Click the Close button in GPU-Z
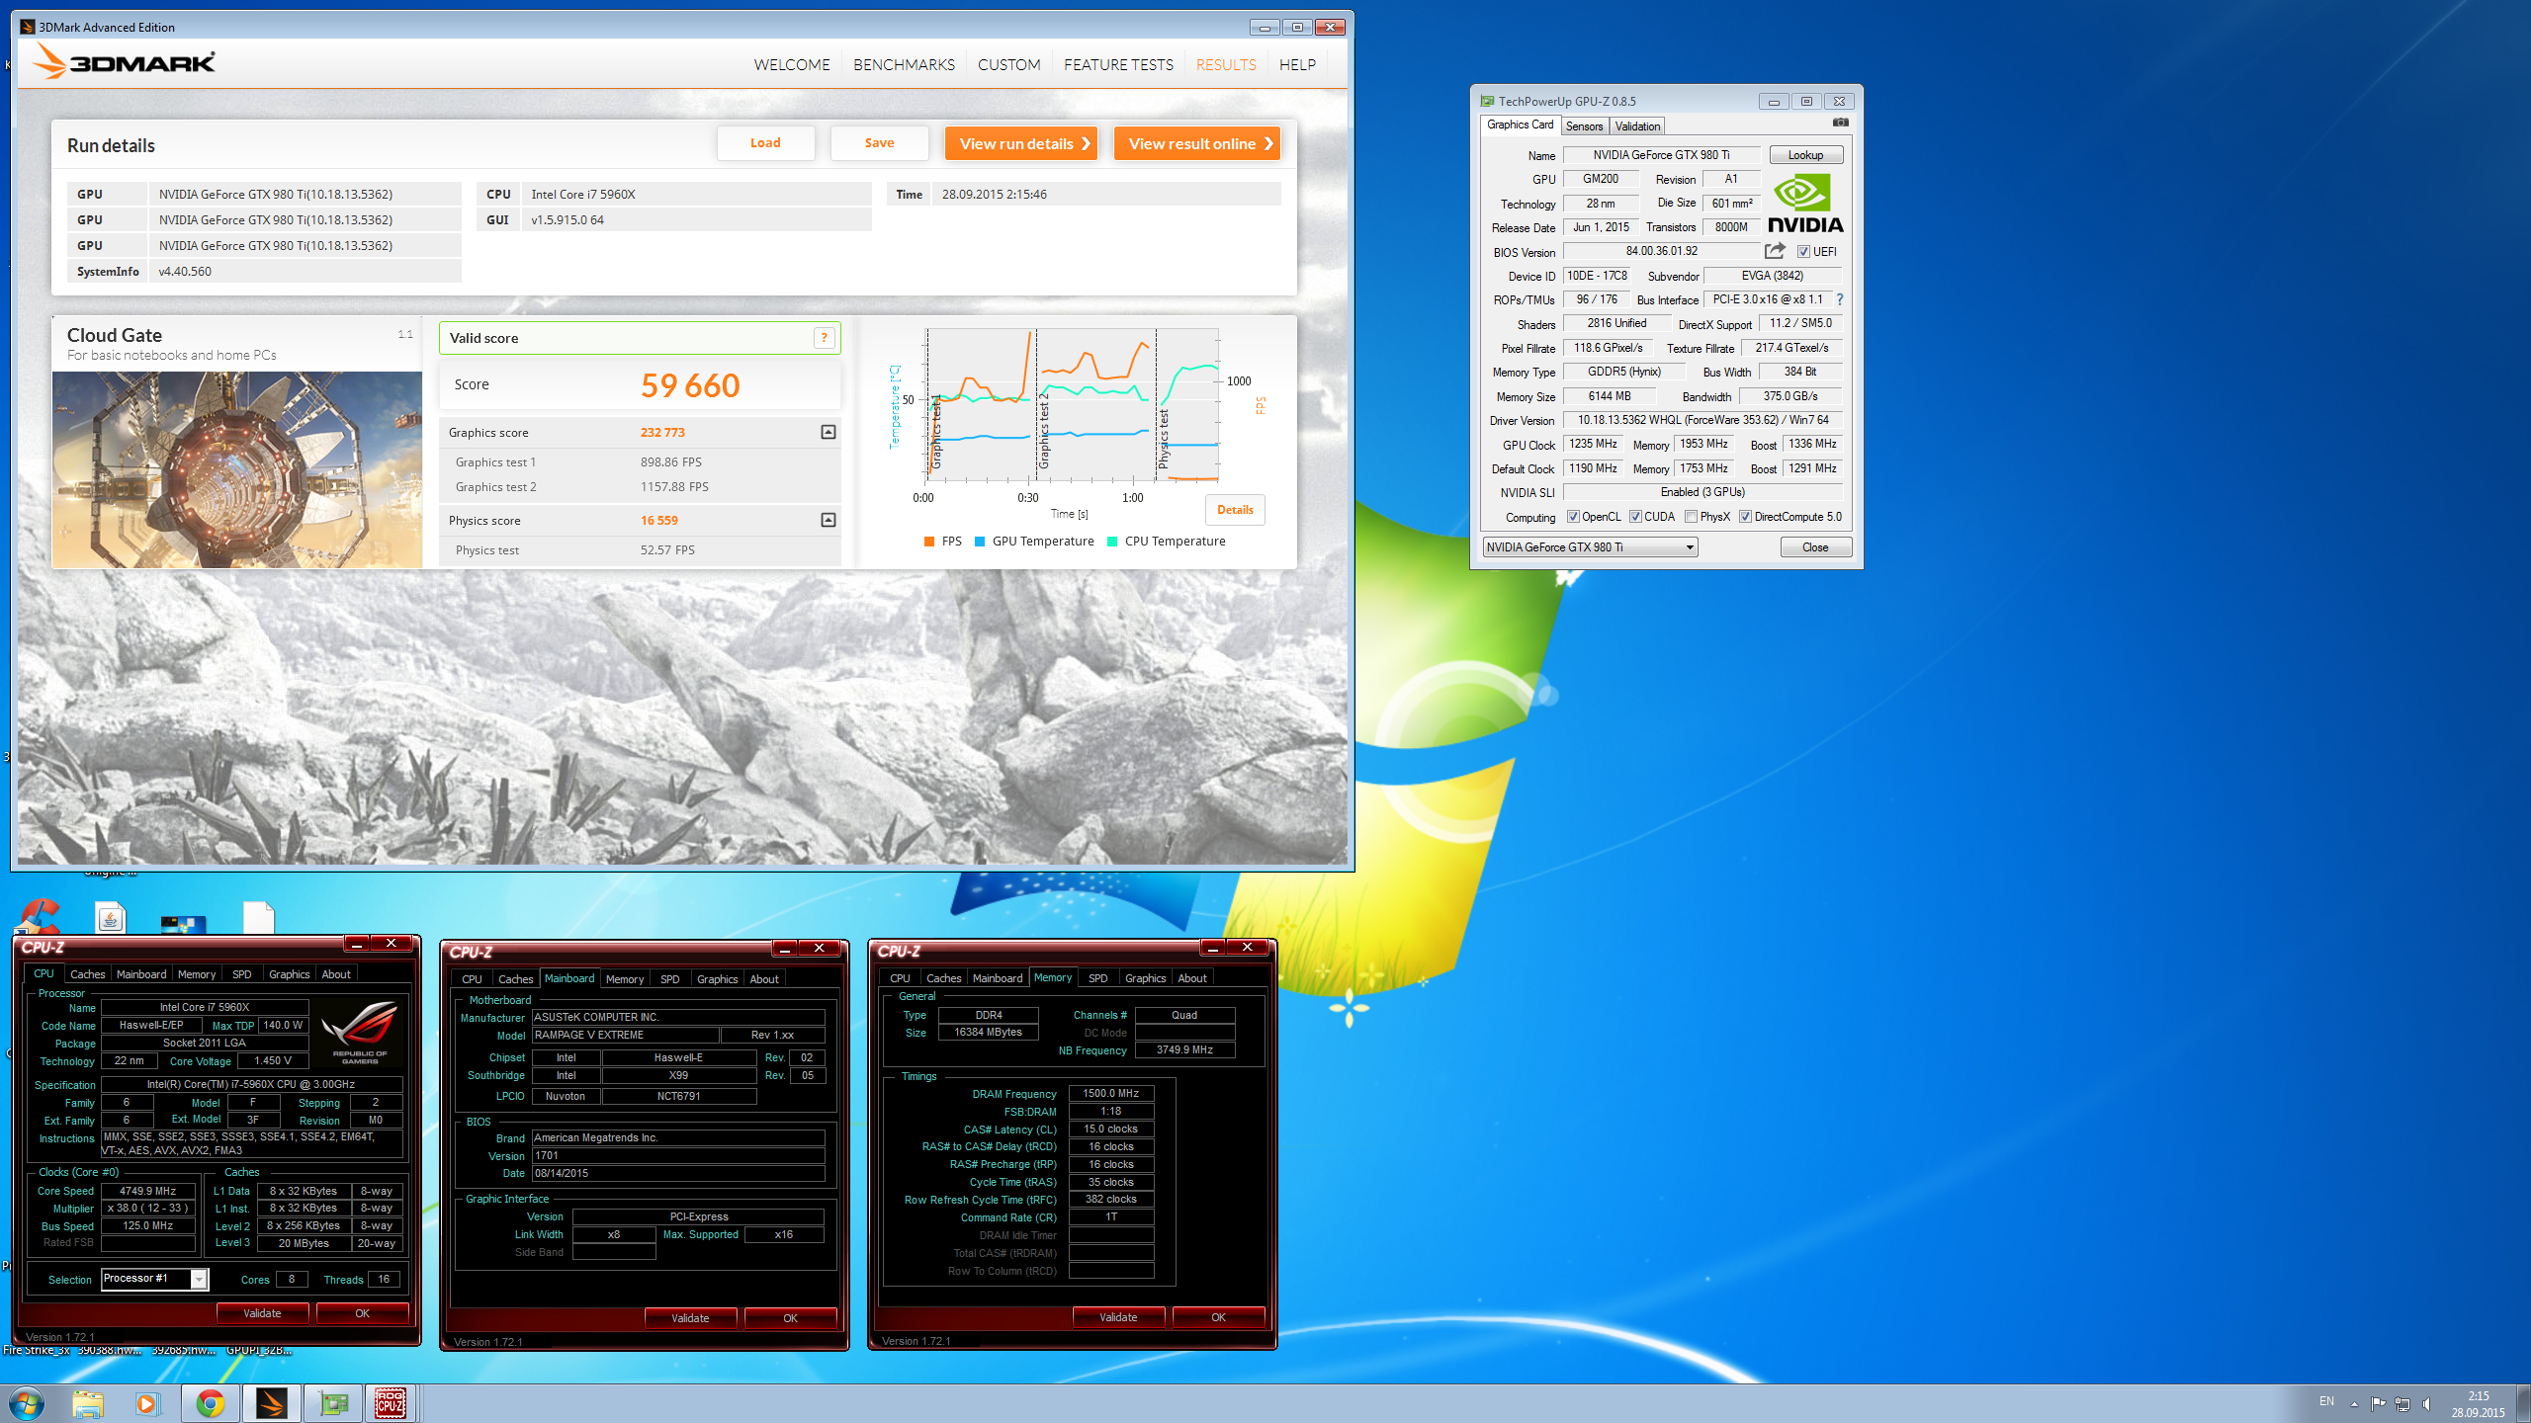Image resolution: width=2531 pixels, height=1423 pixels. pyautogui.click(x=1815, y=547)
